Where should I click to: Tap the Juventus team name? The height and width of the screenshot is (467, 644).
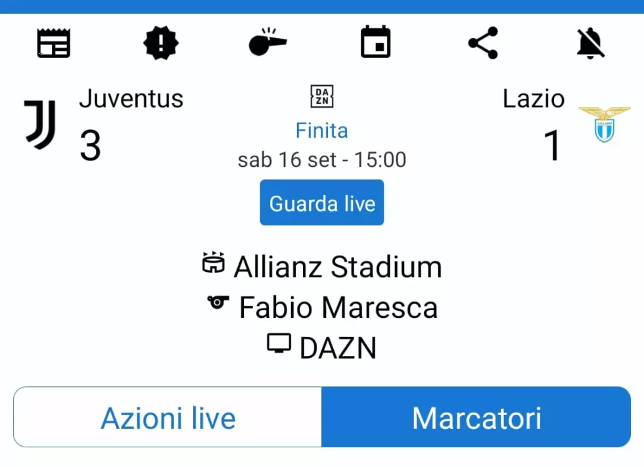[131, 99]
